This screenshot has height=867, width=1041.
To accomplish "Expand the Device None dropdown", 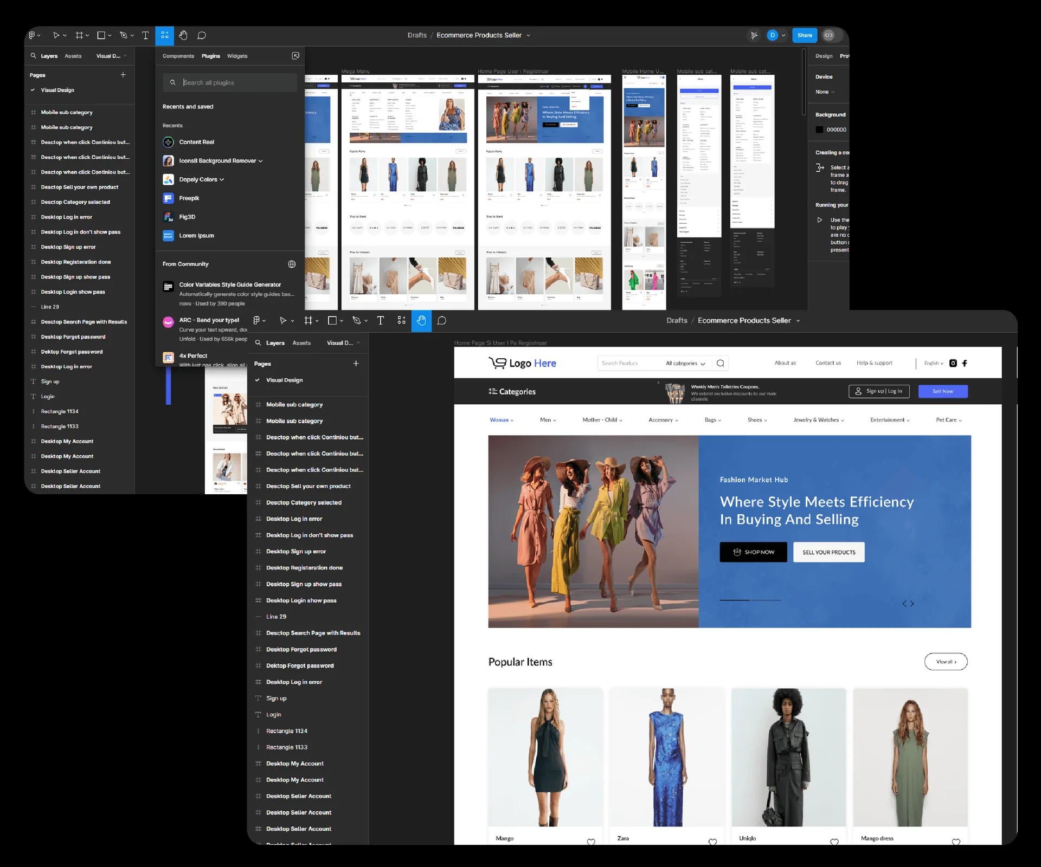I will pyautogui.click(x=825, y=92).
